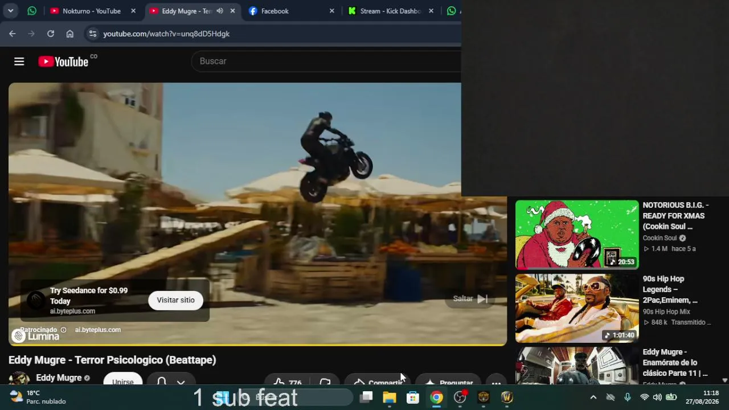
Task: Open the gold emblem app in the taskbar
Action: click(484, 397)
